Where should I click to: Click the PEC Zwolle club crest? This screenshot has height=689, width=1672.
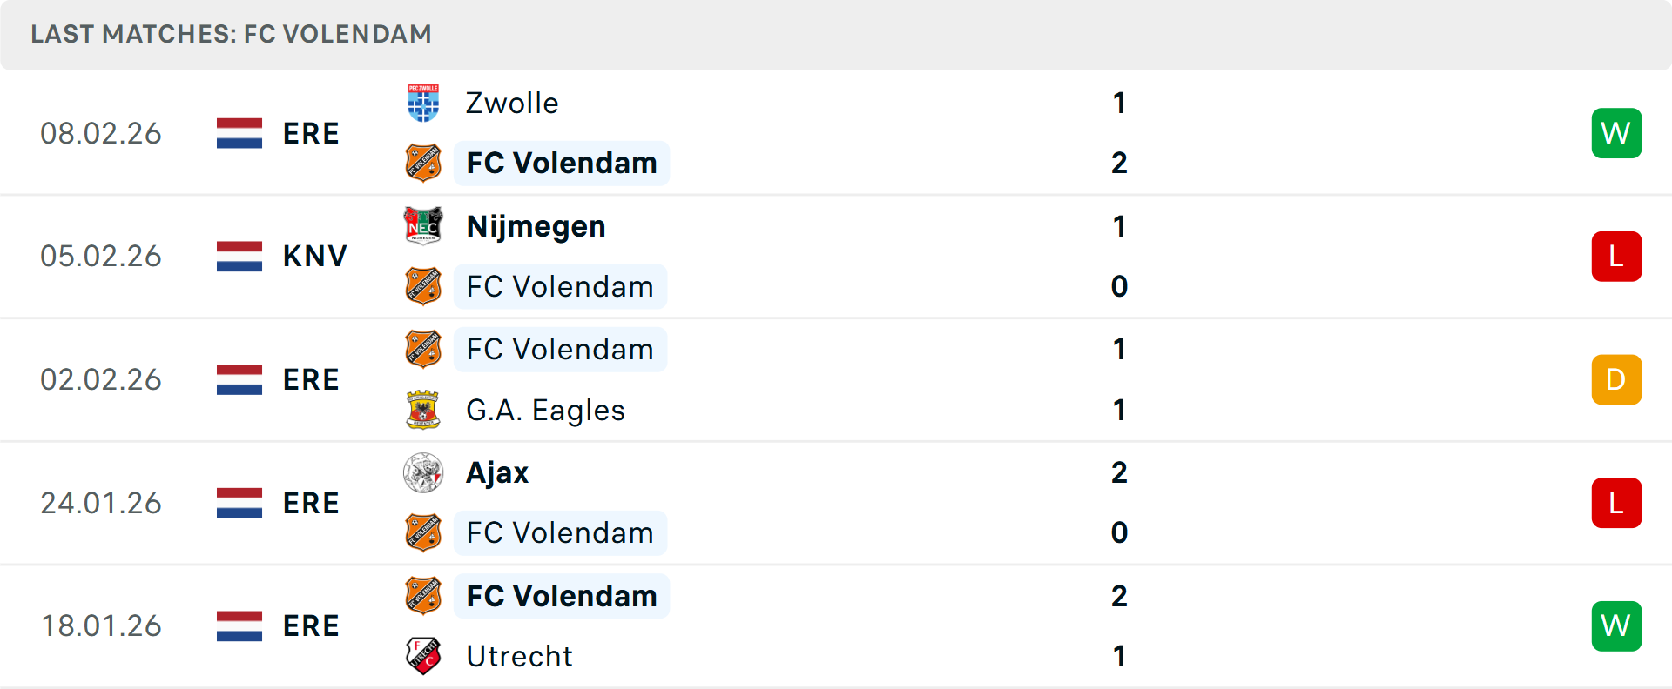point(424,102)
